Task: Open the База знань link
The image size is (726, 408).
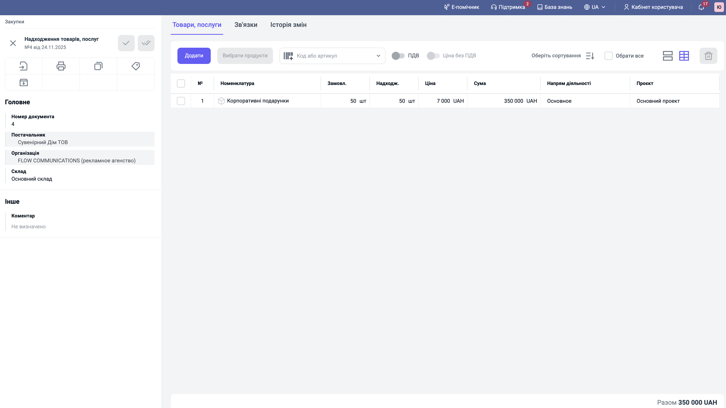Action: [555, 7]
